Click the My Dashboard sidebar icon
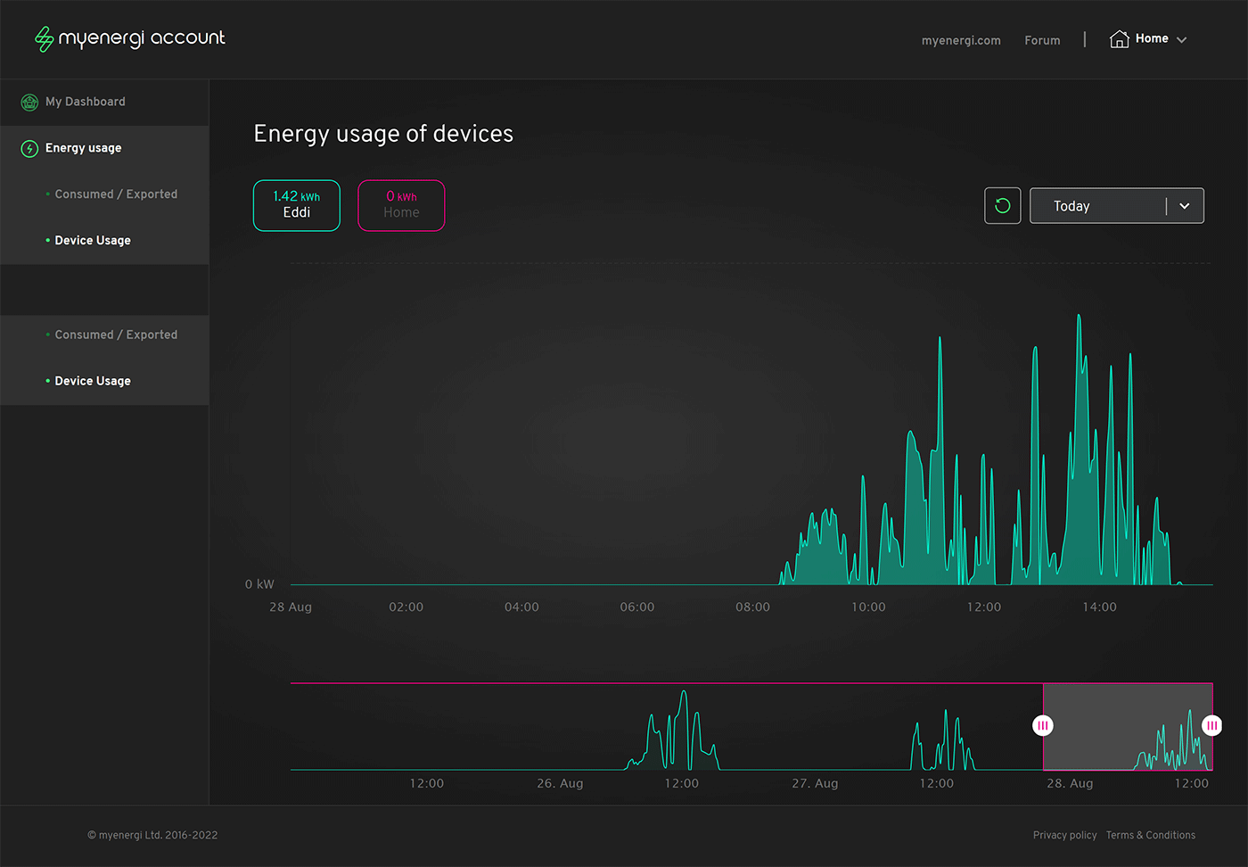 click(29, 103)
